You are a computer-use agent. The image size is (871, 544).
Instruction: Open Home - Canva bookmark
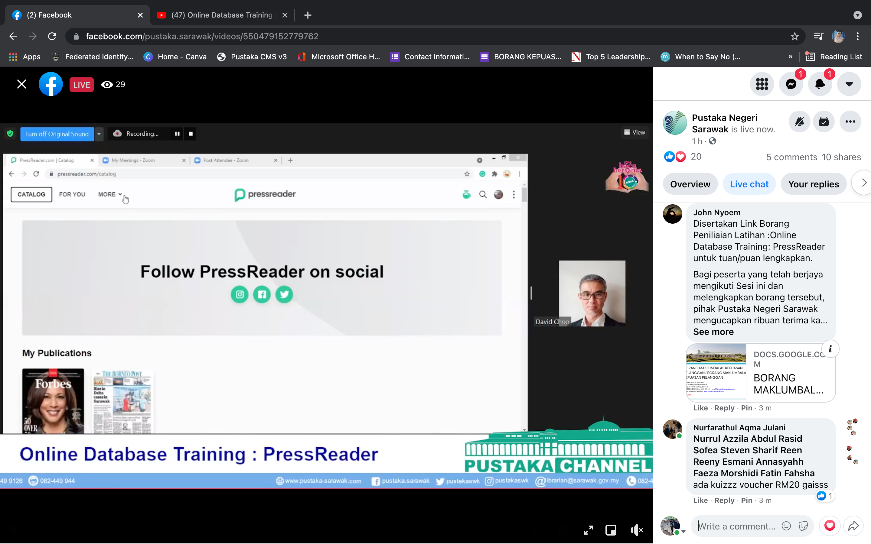coord(175,57)
